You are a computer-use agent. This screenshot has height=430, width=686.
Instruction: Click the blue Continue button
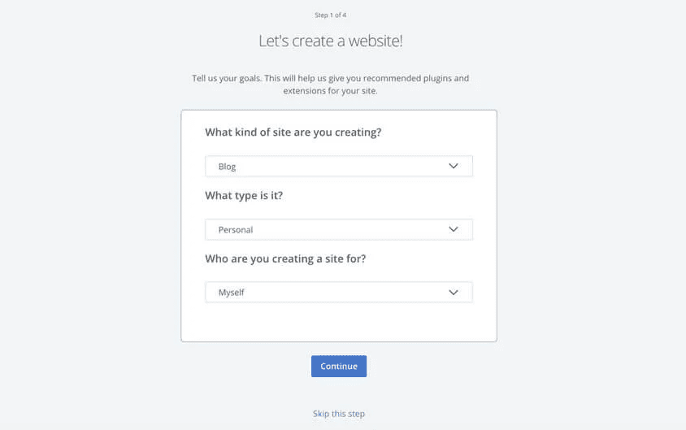(x=339, y=366)
